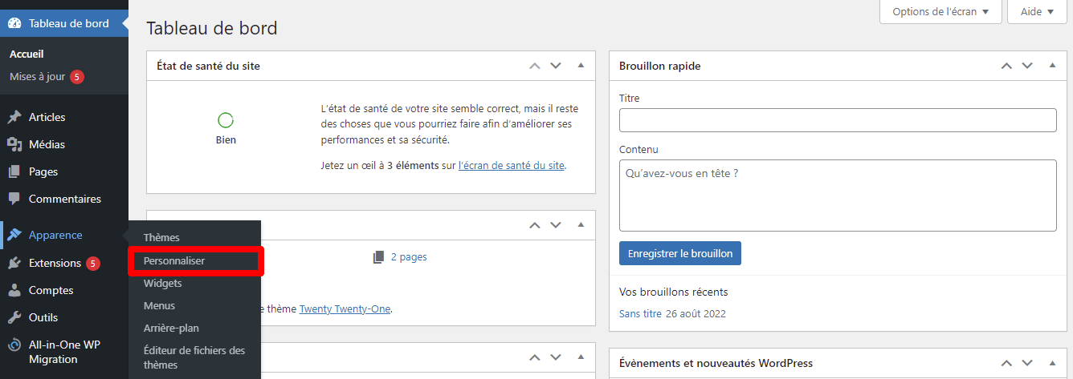Viewport: 1073px width, 379px height.
Task: Collapse the État de santé du site panel
Action: 581,66
